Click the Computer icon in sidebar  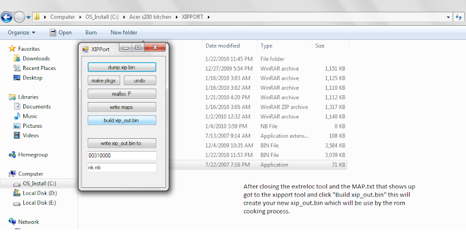coord(12,174)
